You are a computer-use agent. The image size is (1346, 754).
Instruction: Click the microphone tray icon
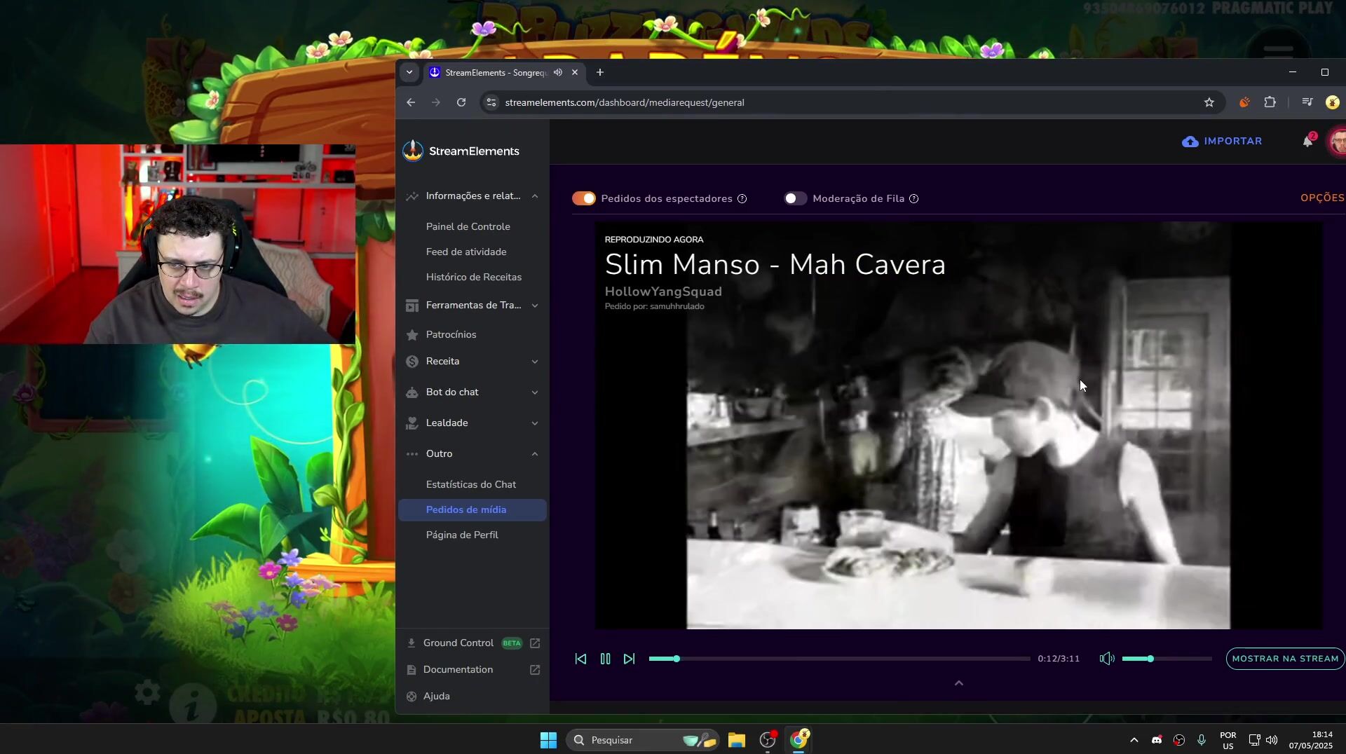(1202, 740)
